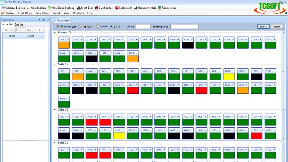The image size is (288, 162).
Task: Select the yellow status tile of room 1208
Action: pyautogui.click(x=119, y=136)
